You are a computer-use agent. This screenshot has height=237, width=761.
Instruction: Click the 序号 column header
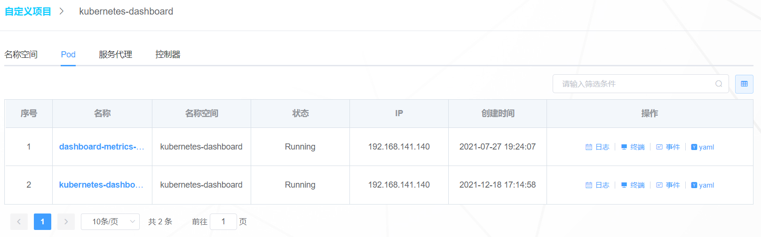click(29, 113)
